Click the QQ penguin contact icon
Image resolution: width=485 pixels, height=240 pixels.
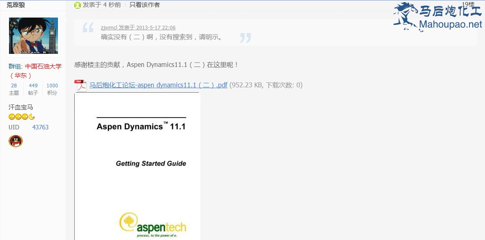(x=16, y=141)
